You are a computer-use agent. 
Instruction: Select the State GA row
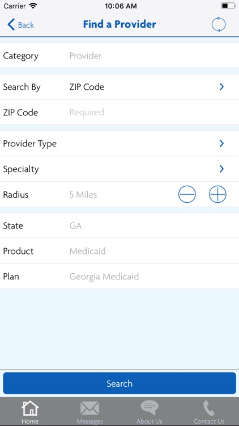coord(119,225)
